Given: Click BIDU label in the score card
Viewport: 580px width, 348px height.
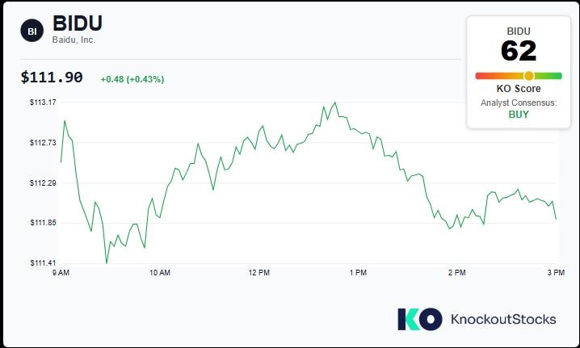Looking at the screenshot, I should pyautogui.click(x=519, y=31).
